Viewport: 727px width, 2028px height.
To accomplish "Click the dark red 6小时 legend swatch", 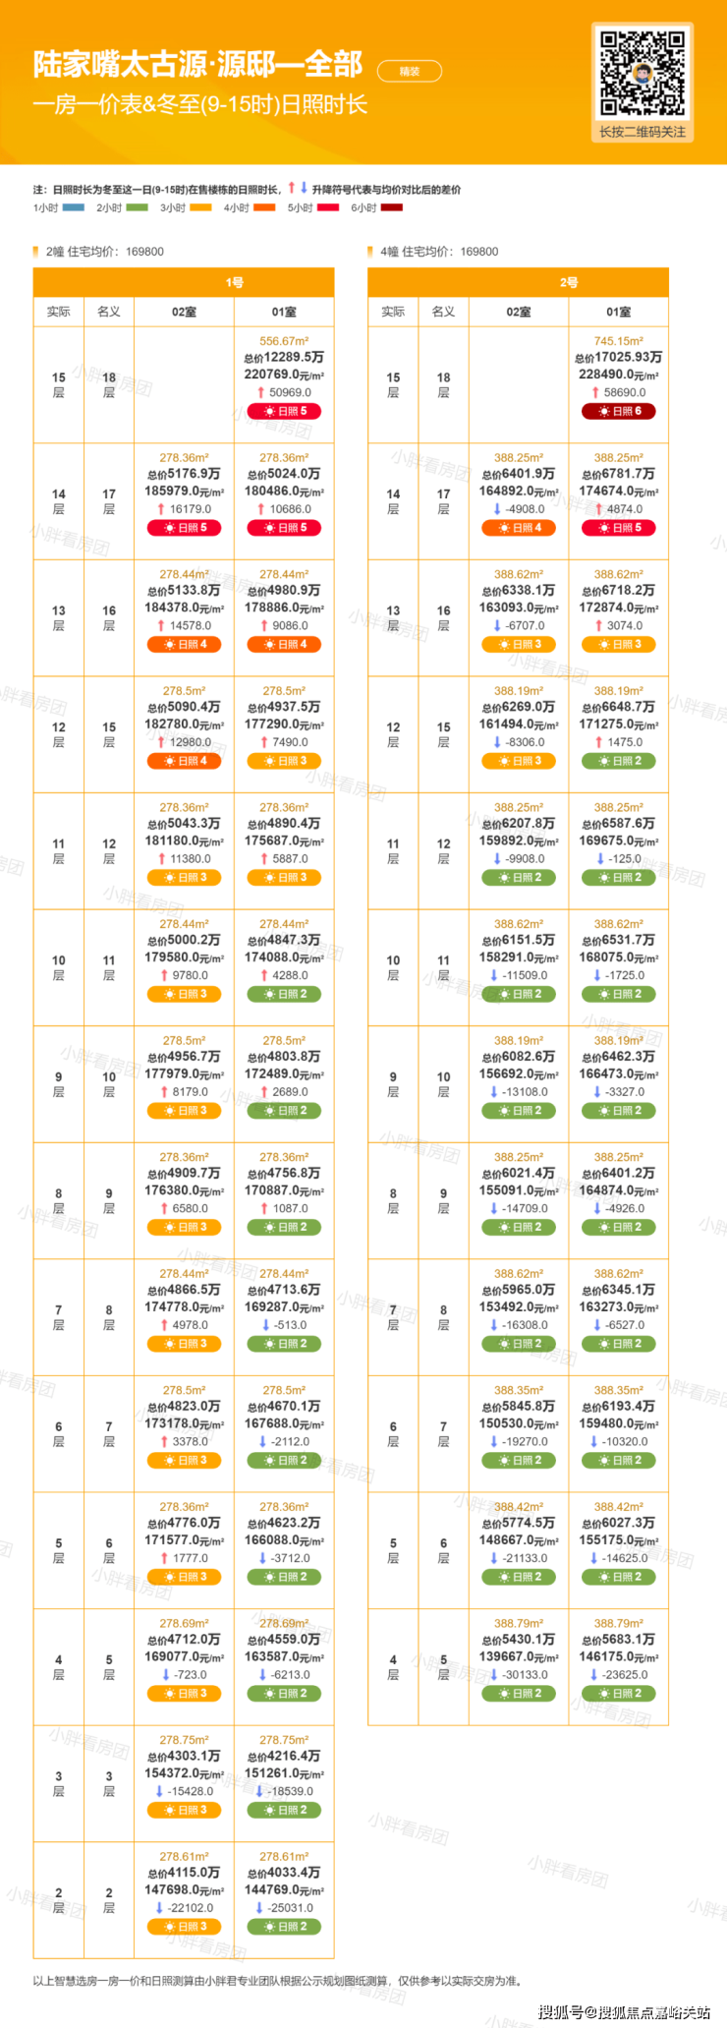I will 391,207.
